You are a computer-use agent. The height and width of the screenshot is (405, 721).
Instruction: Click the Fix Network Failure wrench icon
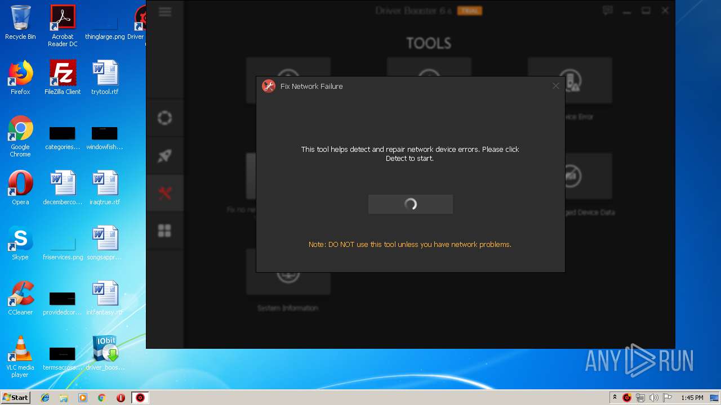click(x=269, y=86)
